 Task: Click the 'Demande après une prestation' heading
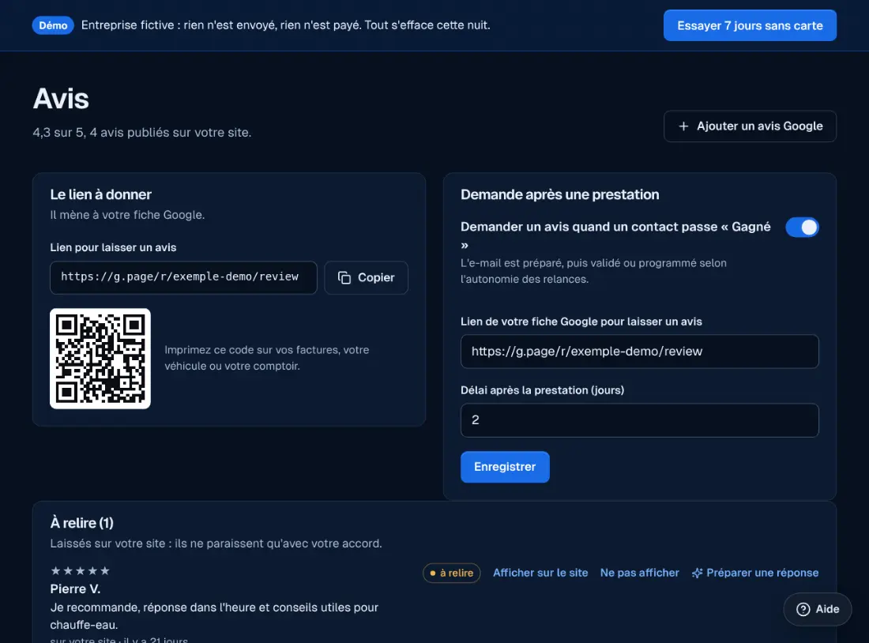tap(560, 194)
